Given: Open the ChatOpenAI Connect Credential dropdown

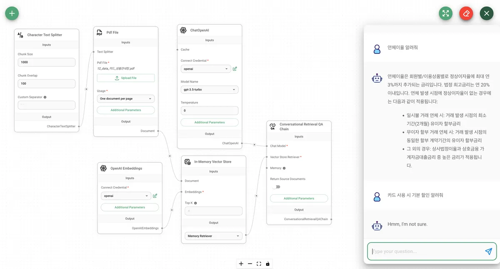Looking at the screenshot, I should tap(205, 69).
